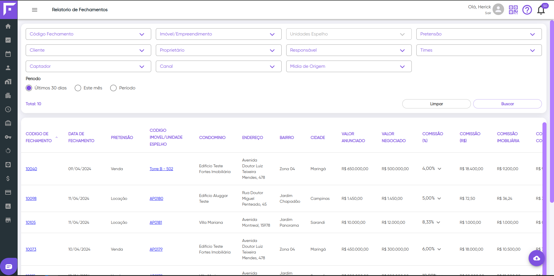Open the gear box sidebar icon
554x276 pixels.
(x=8, y=165)
